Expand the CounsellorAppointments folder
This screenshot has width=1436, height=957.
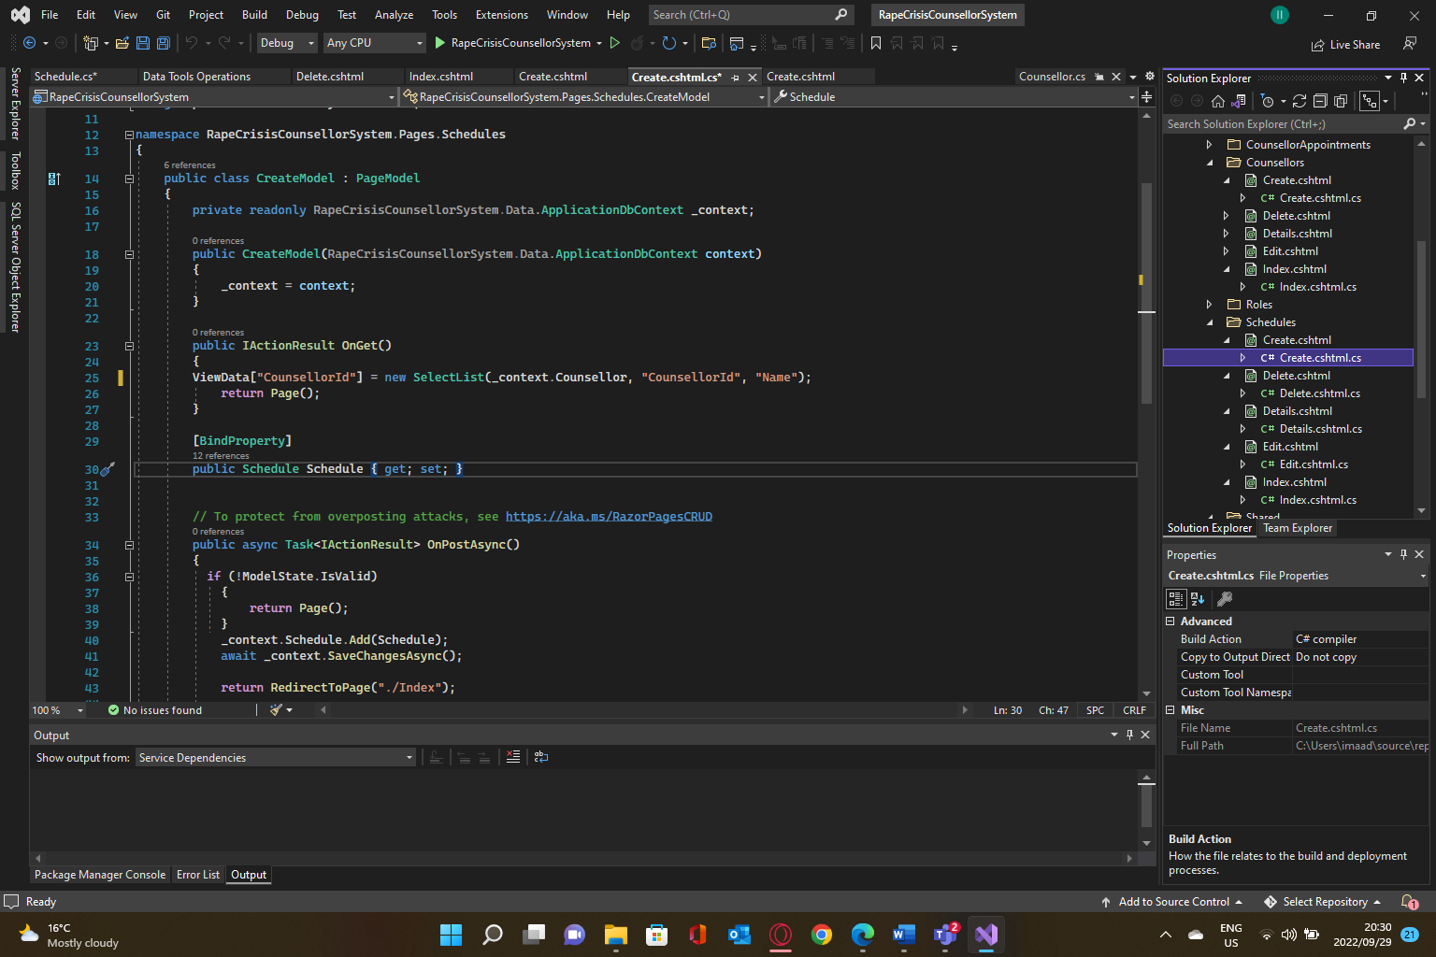click(1209, 145)
